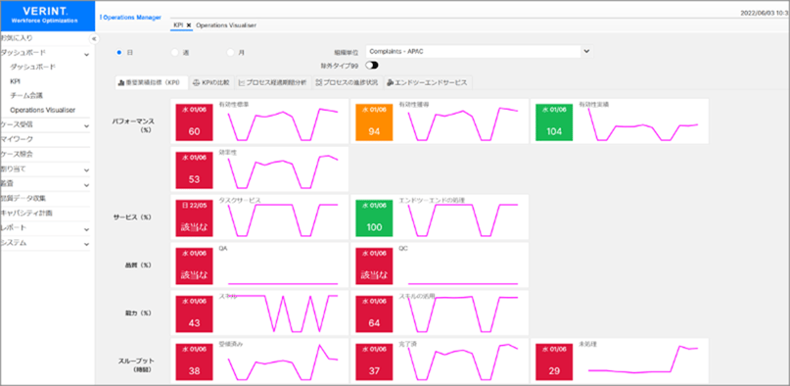Click the red 38 受領済み tile
The image size is (790, 386).
[x=194, y=362]
